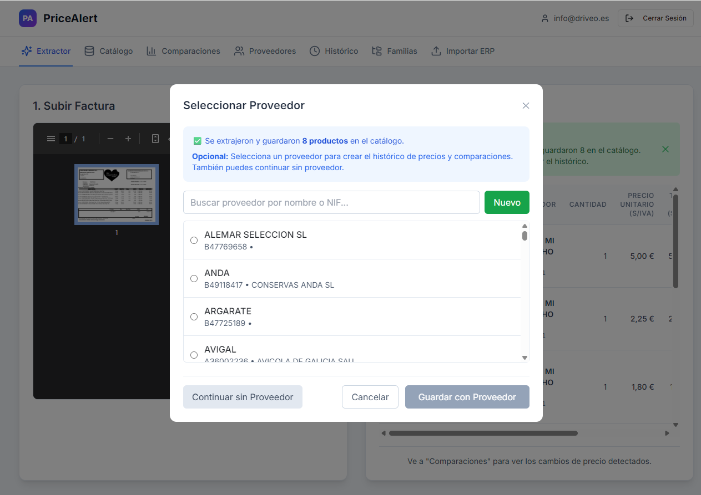701x495 pixels.
Task: Click the user icon beside info@driveo.es
Action: (544, 18)
